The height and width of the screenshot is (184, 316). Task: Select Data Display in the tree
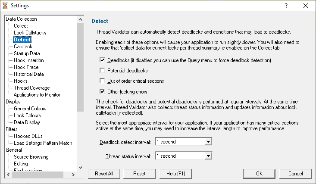point(27,122)
